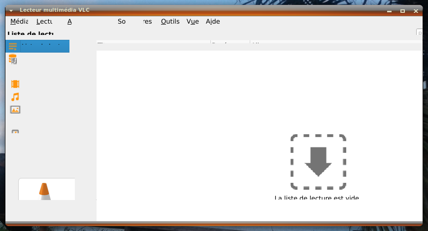Open the Lecture menu
Screen dimensions: 428x231
(x=44, y=22)
